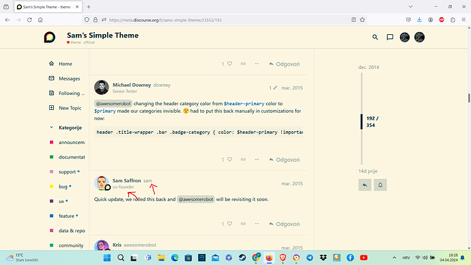
Task: Show hidden tray icons chevron
Action: point(395,257)
